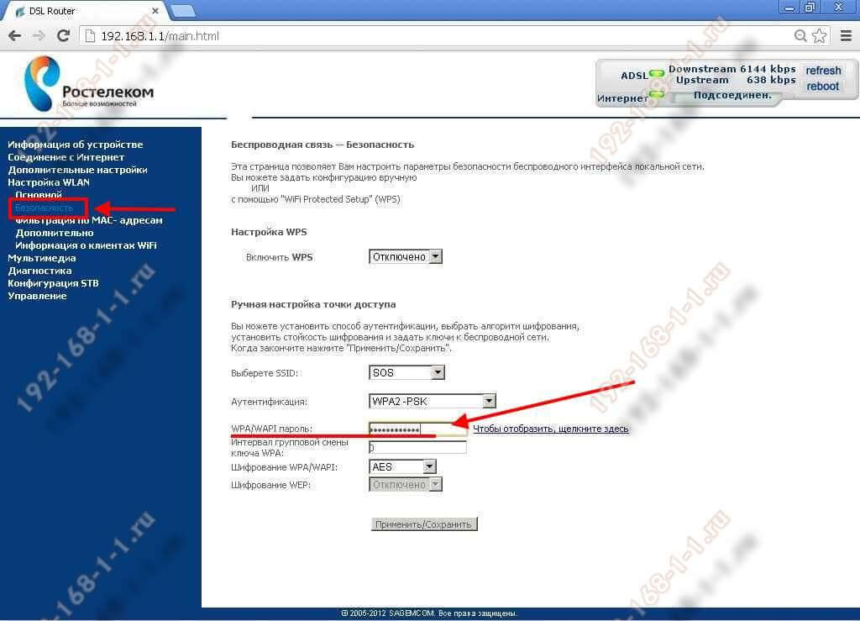Focus the WPA/WAPI password field
Screen dimensions: 860x621
tap(418, 429)
